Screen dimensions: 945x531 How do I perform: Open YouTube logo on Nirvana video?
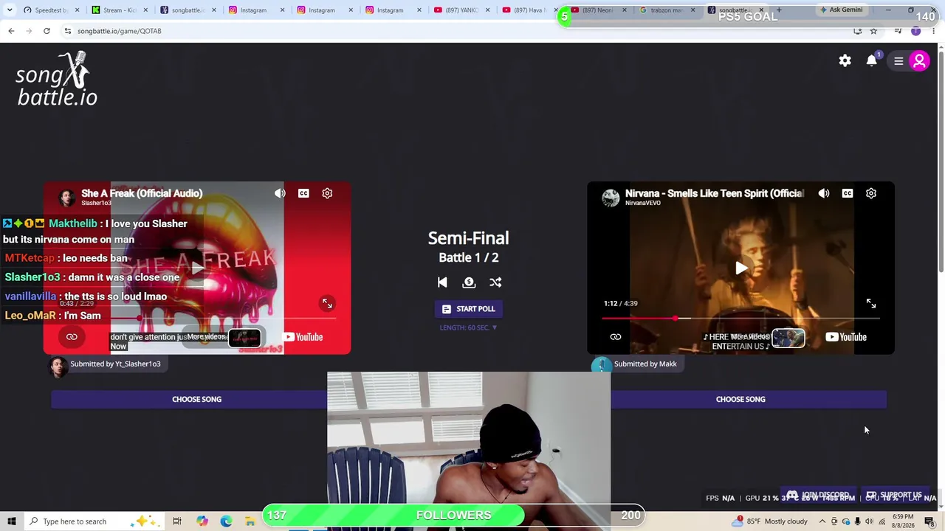click(x=846, y=337)
